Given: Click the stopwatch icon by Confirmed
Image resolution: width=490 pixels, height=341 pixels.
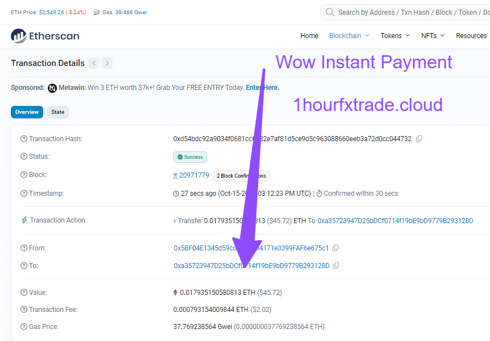Looking at the screenshot, I should [x=319, y=194].
